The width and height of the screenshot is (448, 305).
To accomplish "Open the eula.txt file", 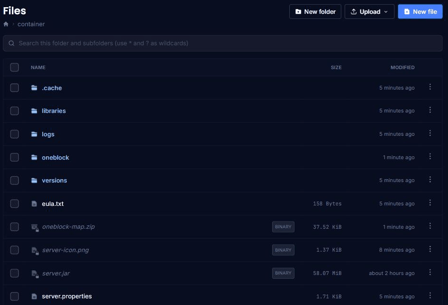I will (x=52, y=203).
